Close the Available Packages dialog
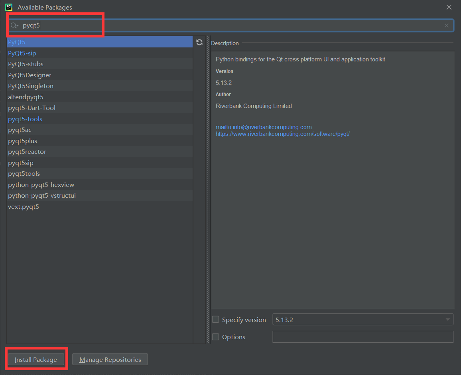Image resolution: width=461 pixels, height=375 pixels. [449, 7]
